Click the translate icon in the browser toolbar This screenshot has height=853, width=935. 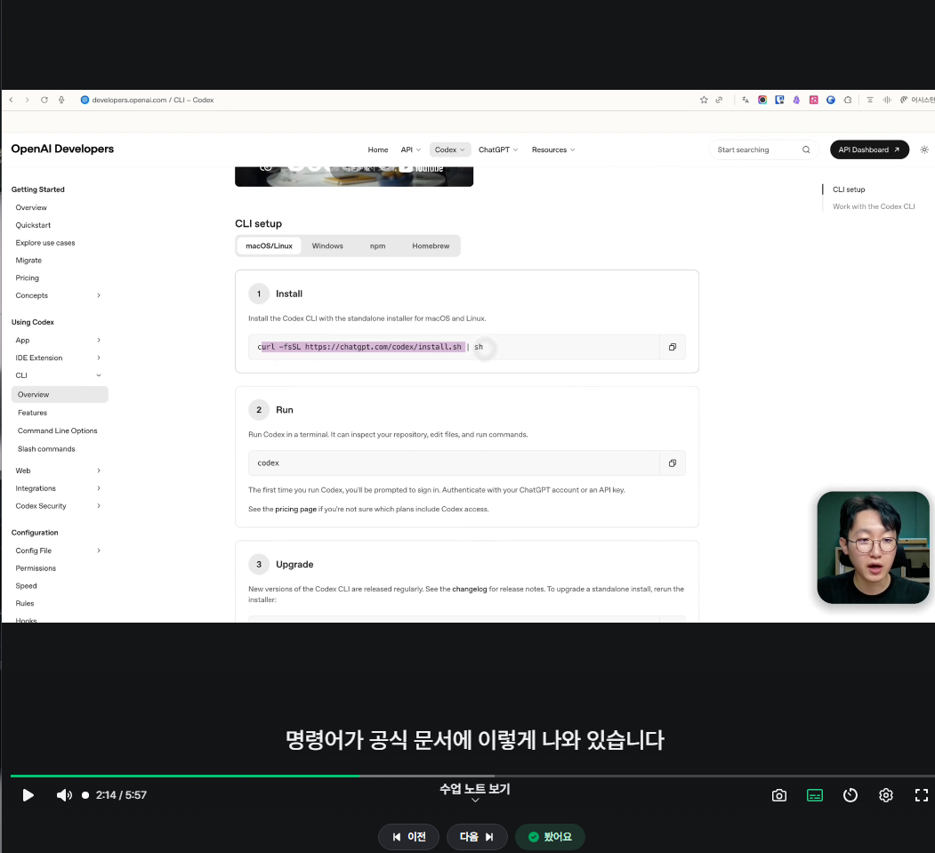746,101
